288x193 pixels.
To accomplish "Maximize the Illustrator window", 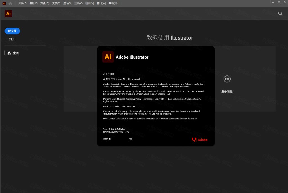I will (279, 2).
